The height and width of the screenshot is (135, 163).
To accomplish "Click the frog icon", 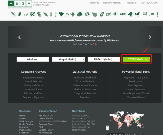I will click(130, 14).
